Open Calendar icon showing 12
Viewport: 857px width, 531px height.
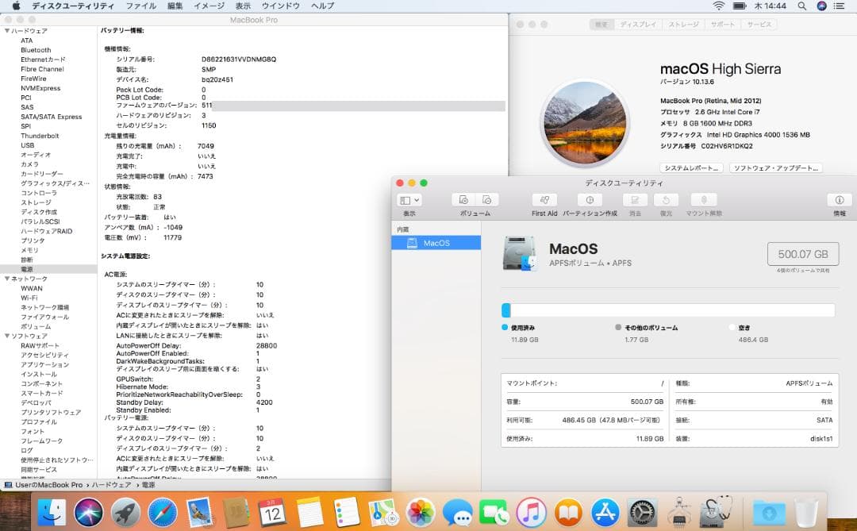coord(273,513)
